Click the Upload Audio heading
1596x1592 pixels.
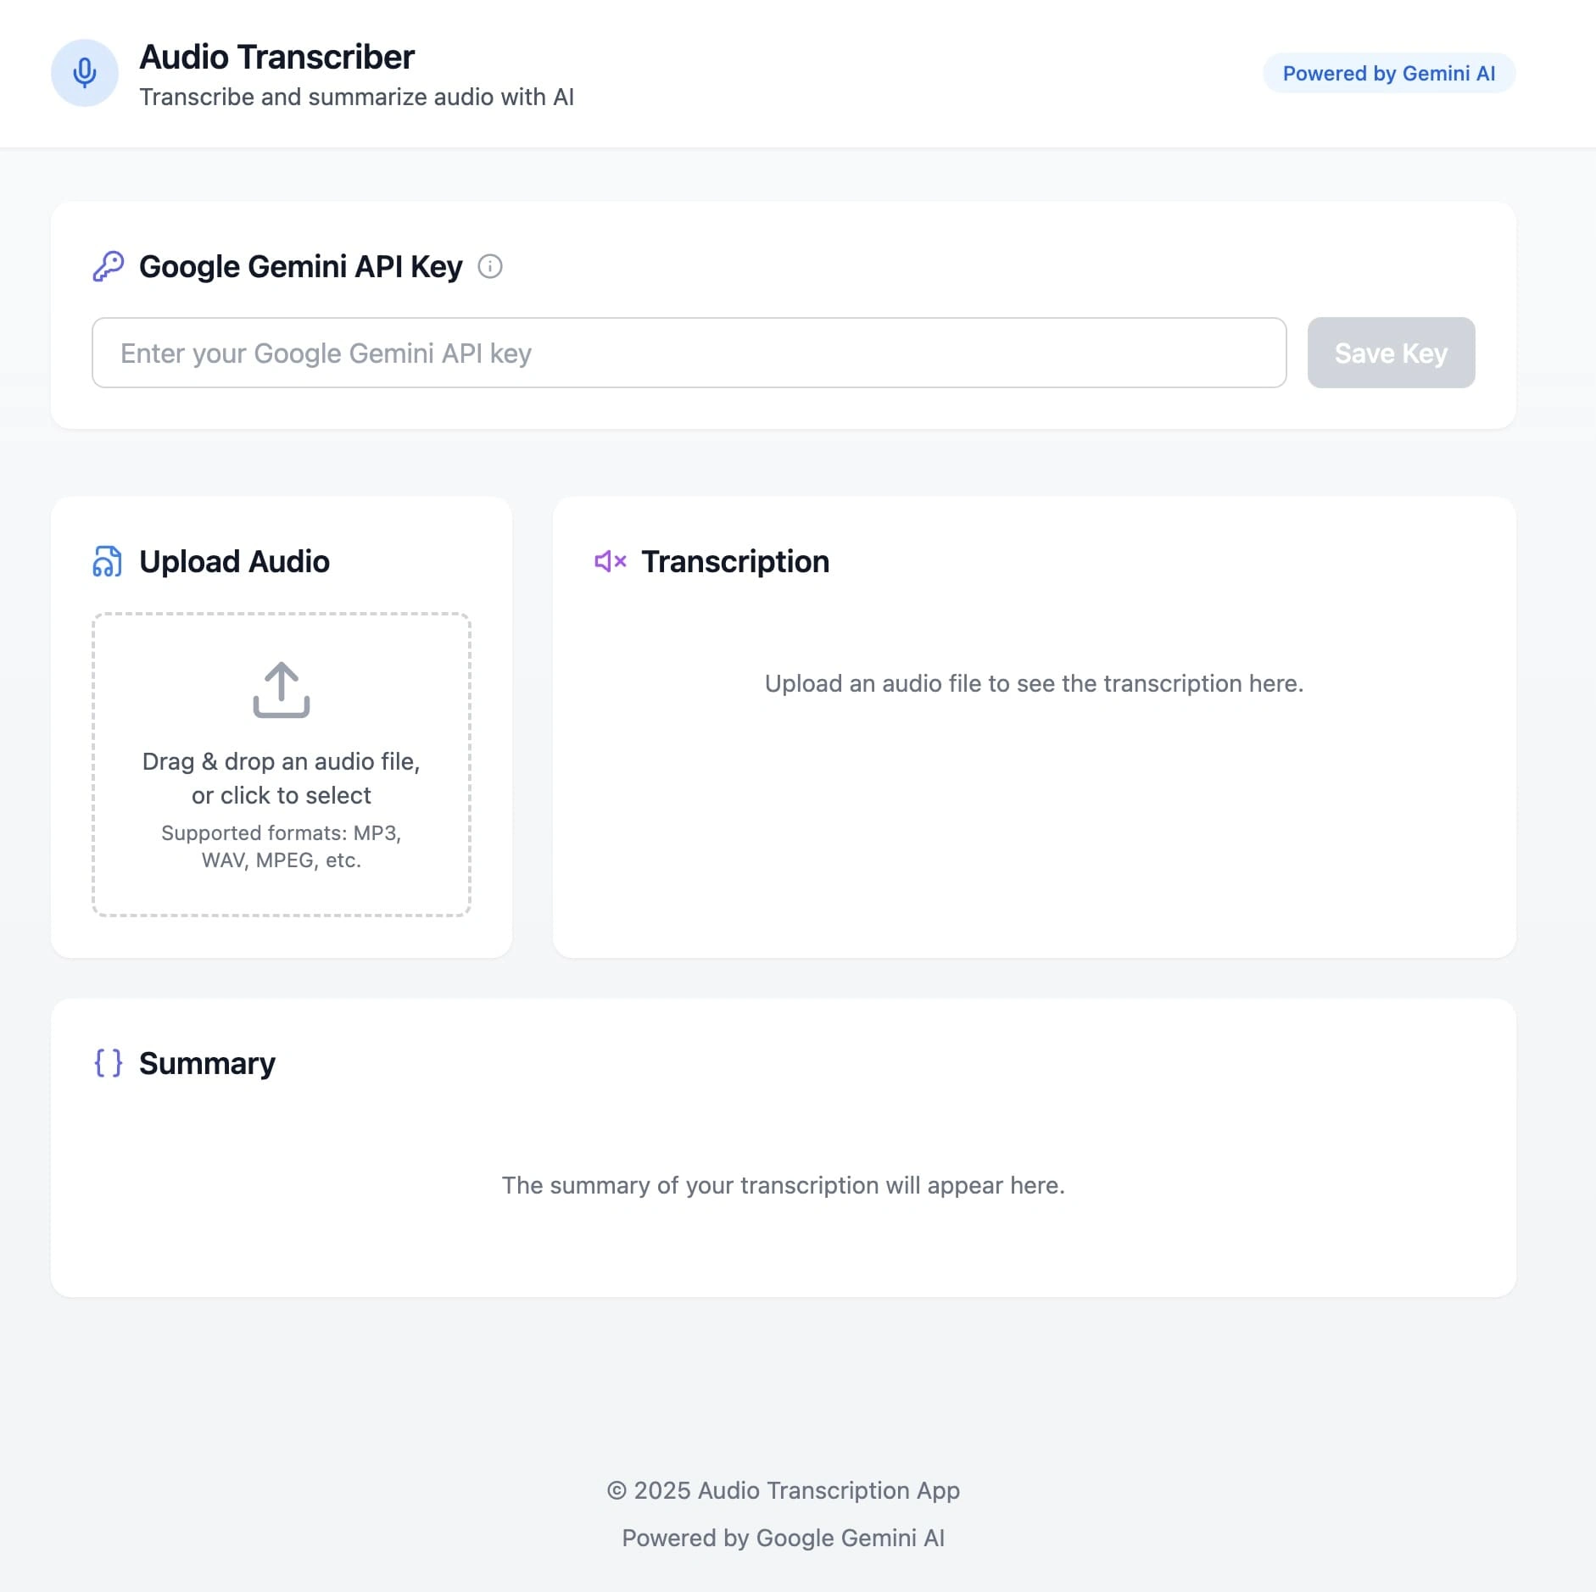tap(234, 561)
